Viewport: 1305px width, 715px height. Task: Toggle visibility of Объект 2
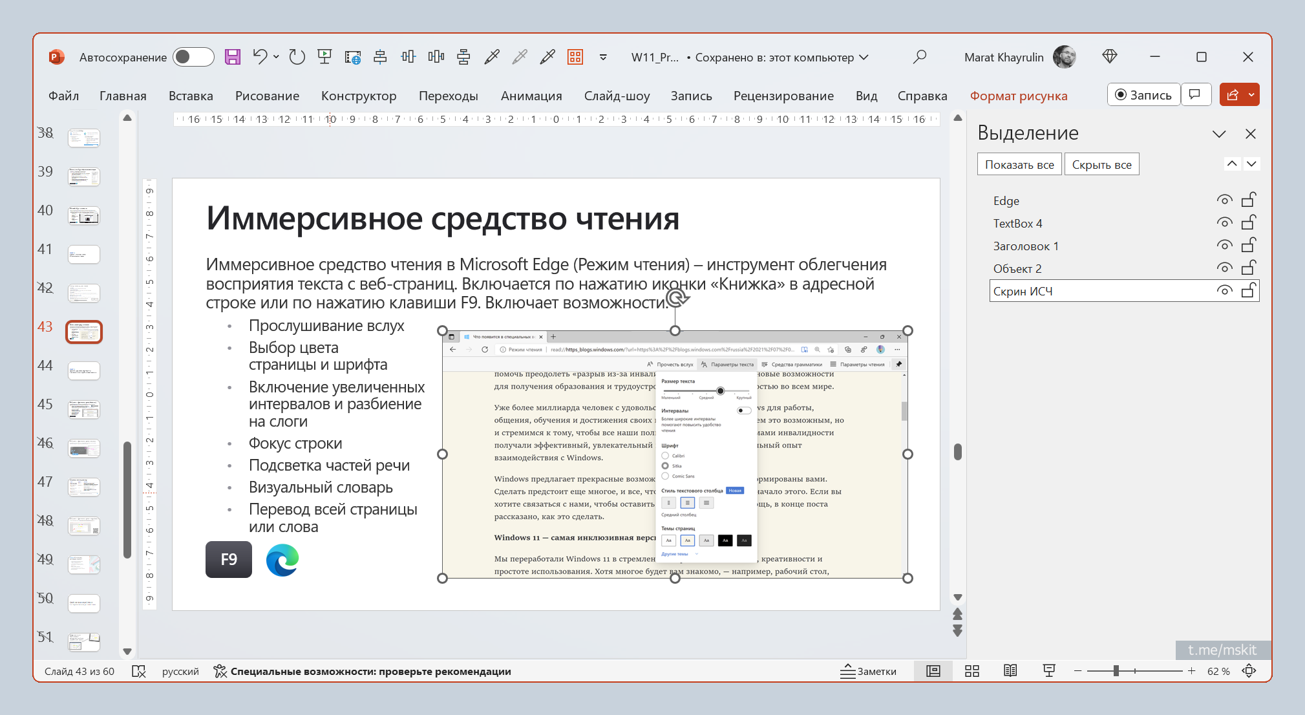tap(1224, 268)
